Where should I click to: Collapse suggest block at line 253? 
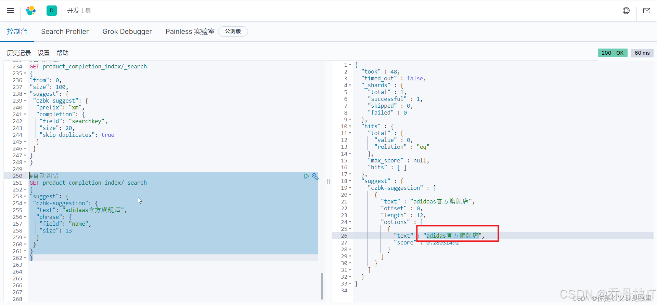25,197
